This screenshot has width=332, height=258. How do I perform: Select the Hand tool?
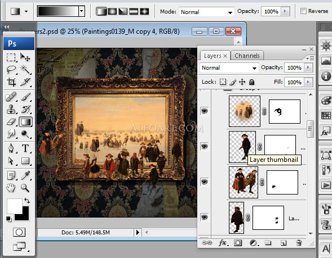point(11,188)
